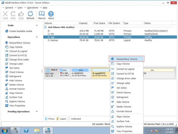This screenshot has width=178, height=134.
Task: Click Change Drive Letter in sidebar
Action: [17, 59]
